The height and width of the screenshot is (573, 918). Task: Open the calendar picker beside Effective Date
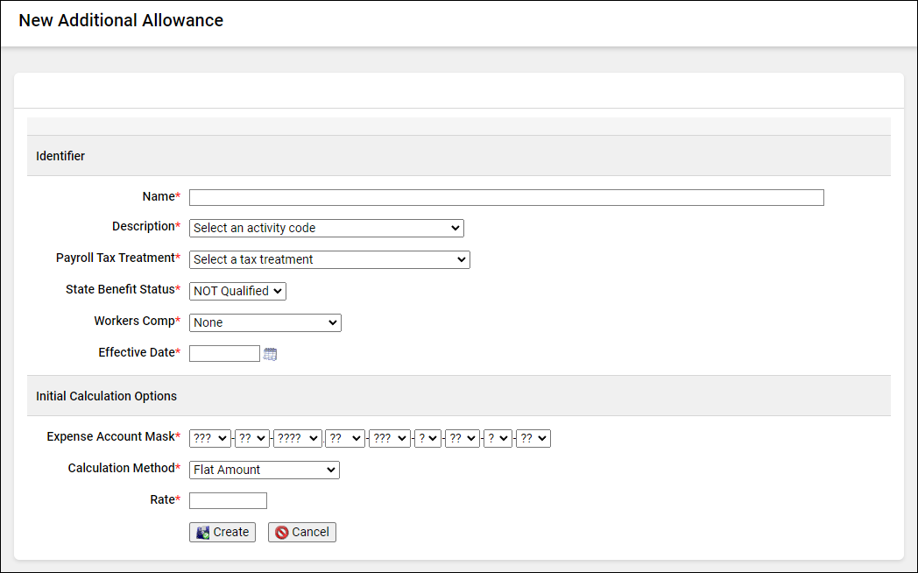pyautogui.click(x=271, y=354)
